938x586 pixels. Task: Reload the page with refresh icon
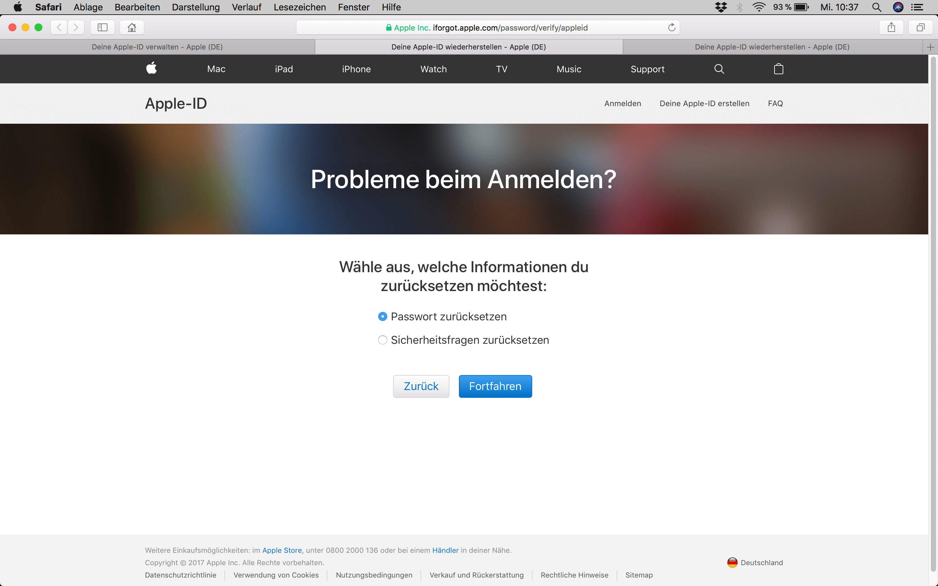click(x=671, y=28)
